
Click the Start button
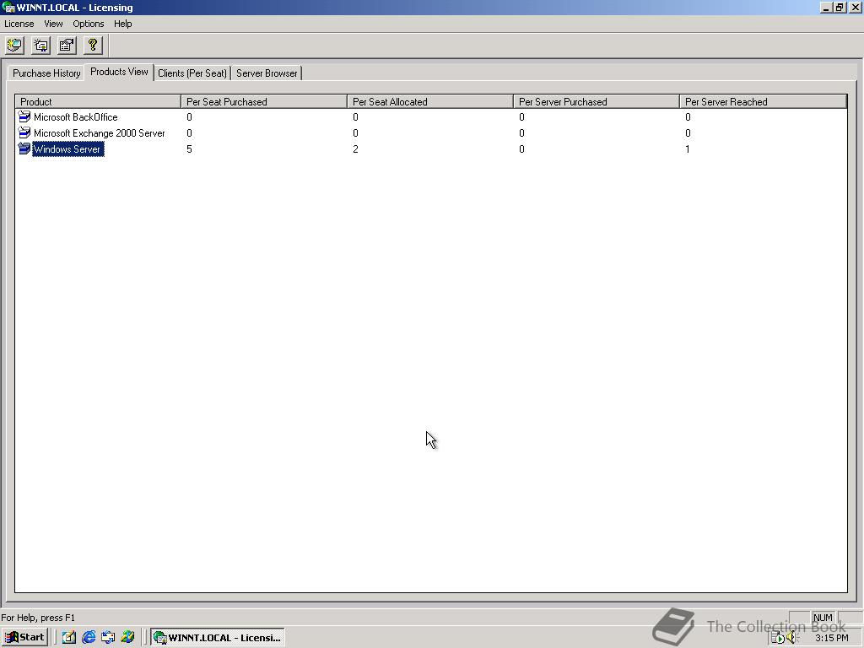click(x=26, y=638)
